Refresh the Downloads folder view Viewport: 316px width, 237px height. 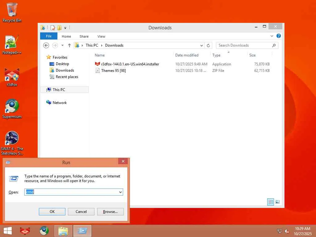[208, 46]
